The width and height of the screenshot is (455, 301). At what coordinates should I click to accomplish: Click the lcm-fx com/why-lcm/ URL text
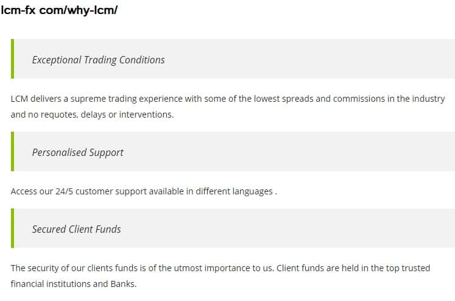[59, 10]
